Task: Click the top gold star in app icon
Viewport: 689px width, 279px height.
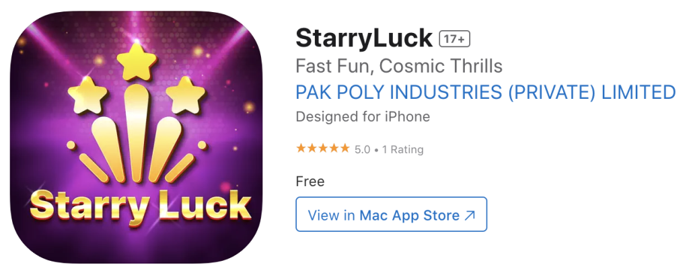Action: point(136,61)
